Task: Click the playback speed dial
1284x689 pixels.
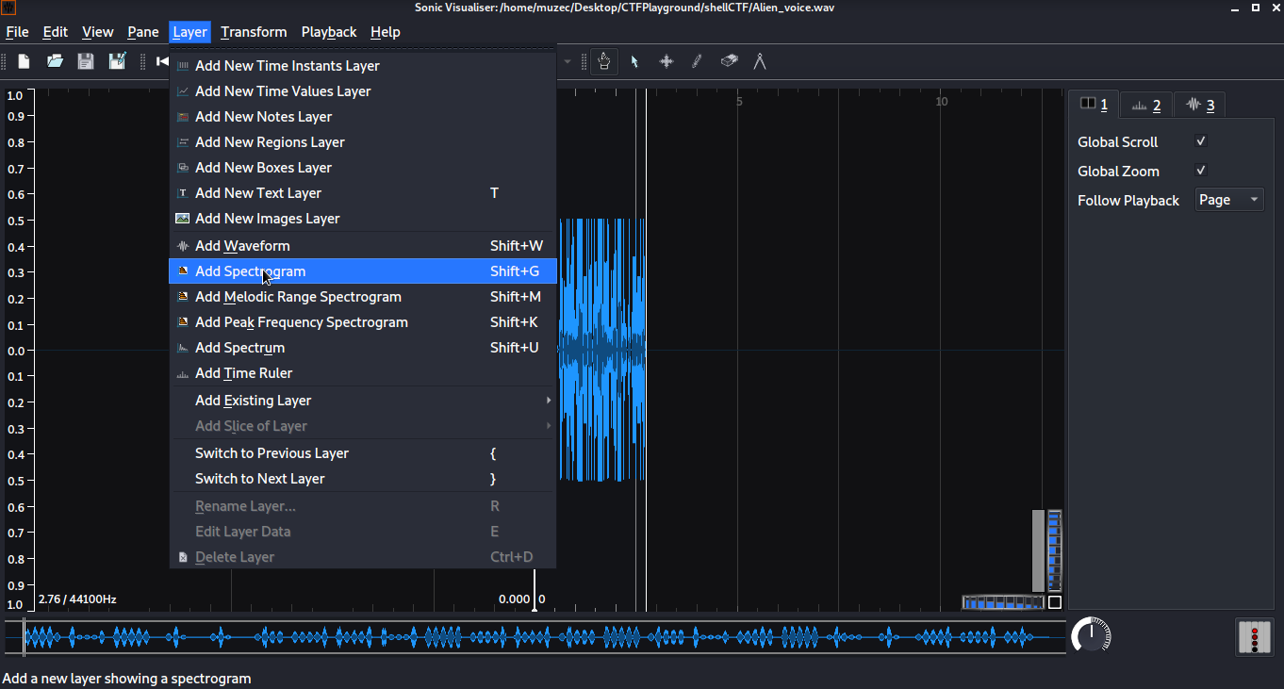Action: (x=1092, y=635)
